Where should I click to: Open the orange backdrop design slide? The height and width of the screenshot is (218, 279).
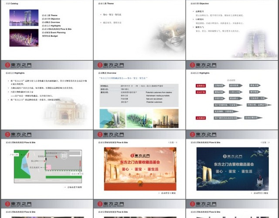click(x=139, y=164)
